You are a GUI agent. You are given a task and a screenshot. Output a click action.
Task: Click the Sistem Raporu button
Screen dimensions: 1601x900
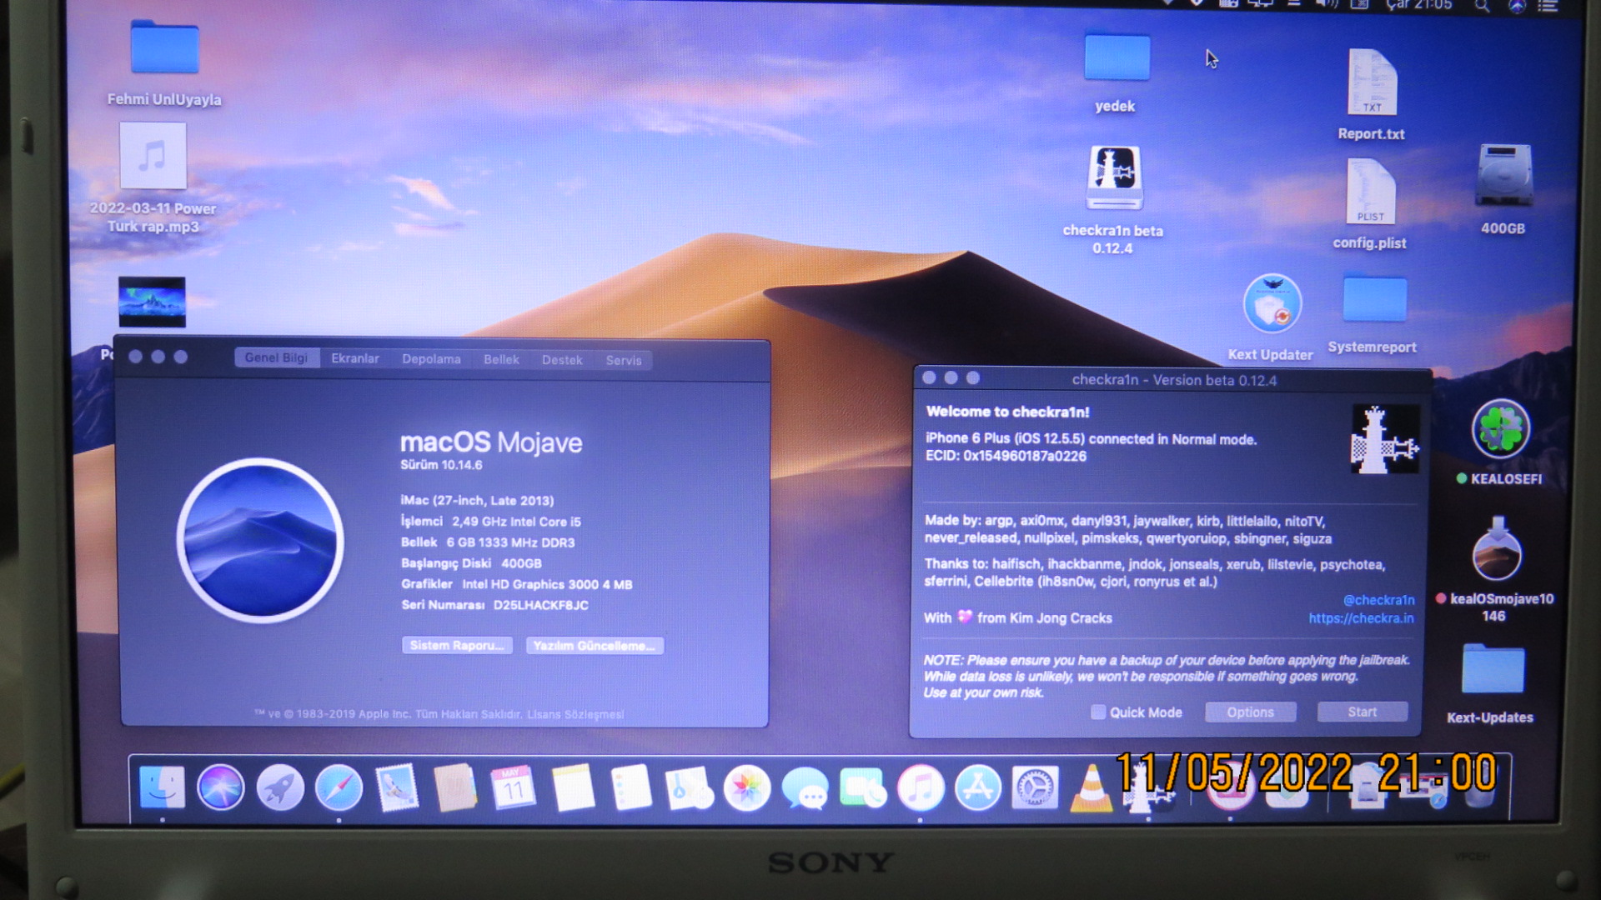click(x=457, y=646)
